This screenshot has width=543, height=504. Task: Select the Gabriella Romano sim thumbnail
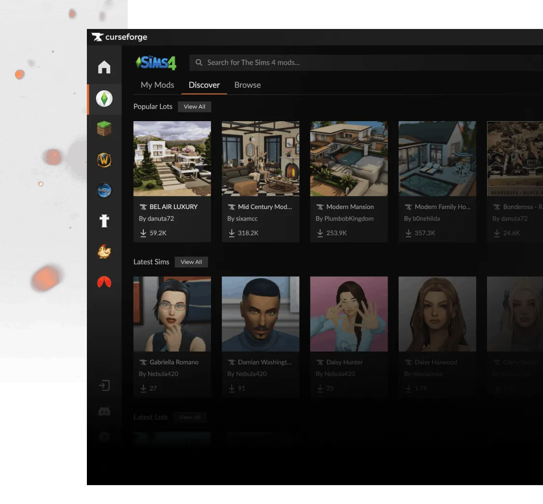(172, 314)
